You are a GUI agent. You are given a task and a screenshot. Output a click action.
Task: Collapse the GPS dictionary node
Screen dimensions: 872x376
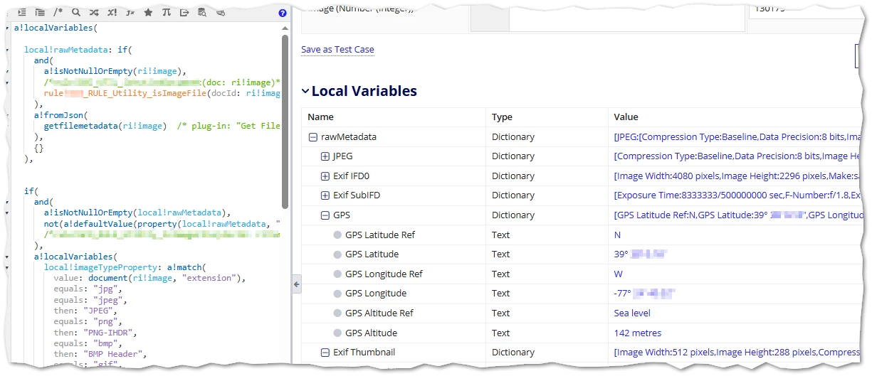click(x=325, y=215)
